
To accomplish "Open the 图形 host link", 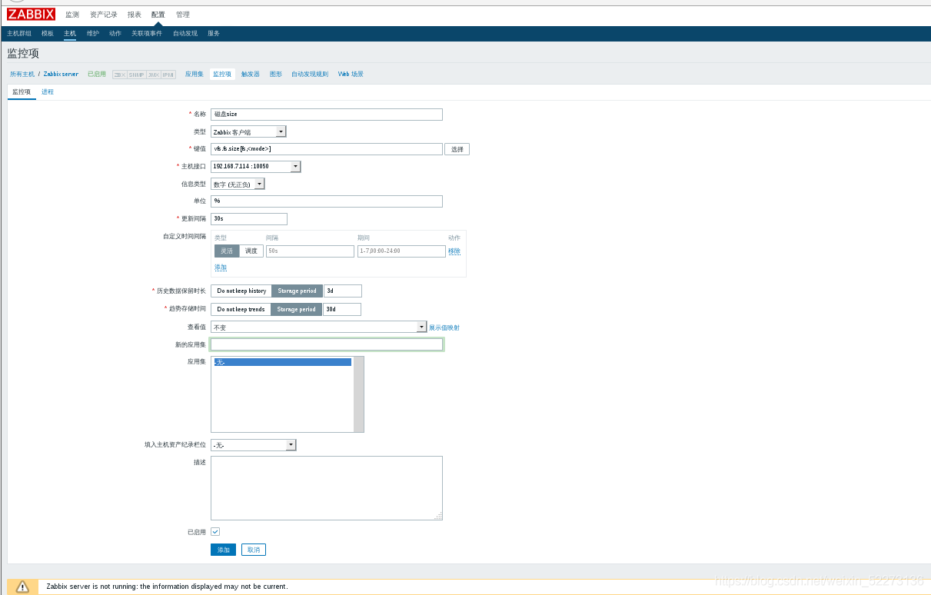I will pyautogui.click(x=276, y=75).
